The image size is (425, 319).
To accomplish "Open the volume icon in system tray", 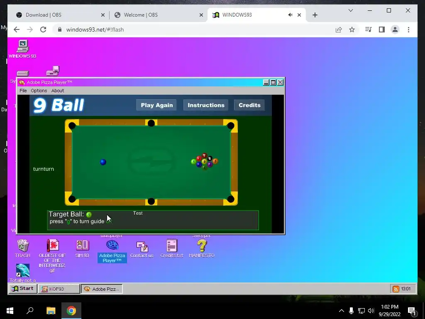I will point(371,311).
